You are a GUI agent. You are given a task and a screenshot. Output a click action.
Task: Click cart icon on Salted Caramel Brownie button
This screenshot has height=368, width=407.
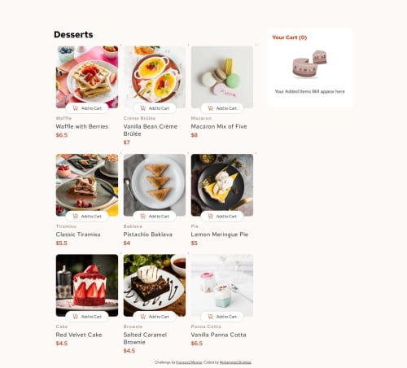point(143,317)
